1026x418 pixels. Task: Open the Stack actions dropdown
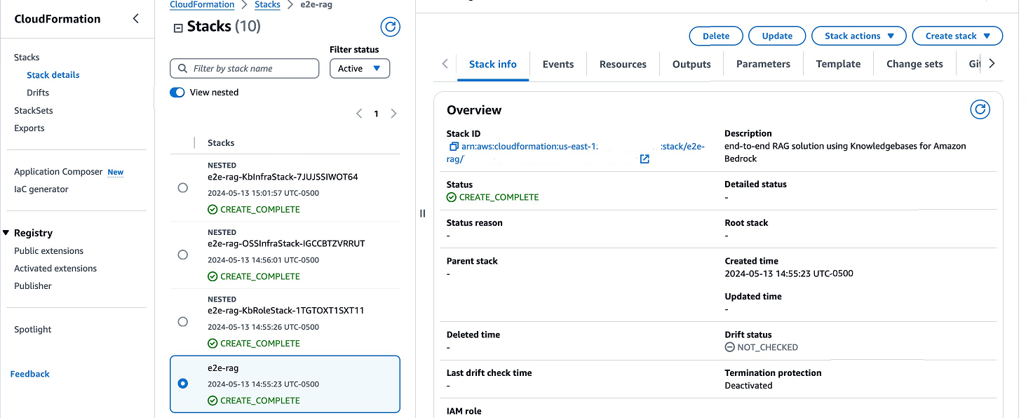[x=859, y=36]
